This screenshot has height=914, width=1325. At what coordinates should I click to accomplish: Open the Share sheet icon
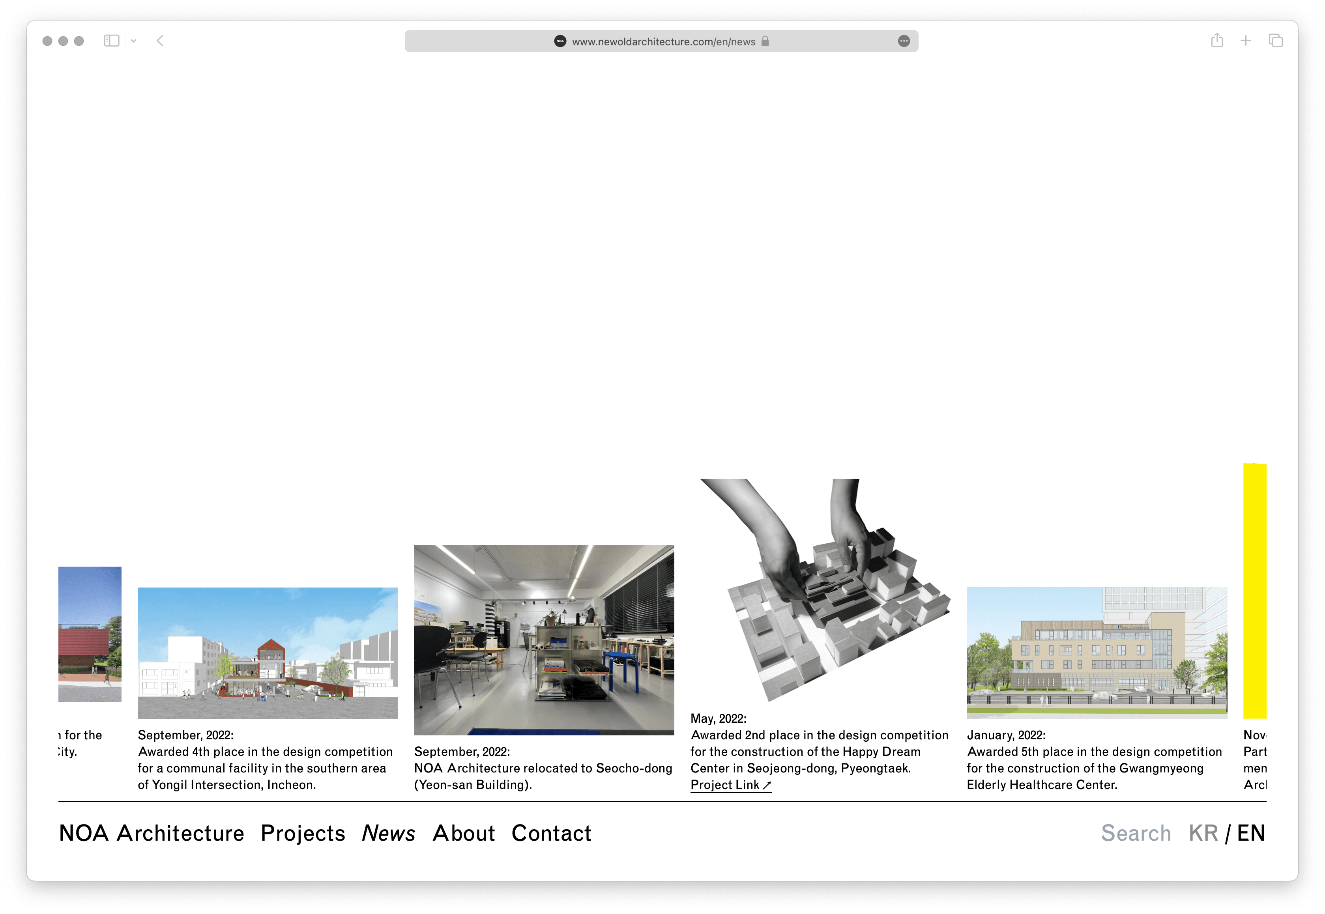tap(1217, 41)
